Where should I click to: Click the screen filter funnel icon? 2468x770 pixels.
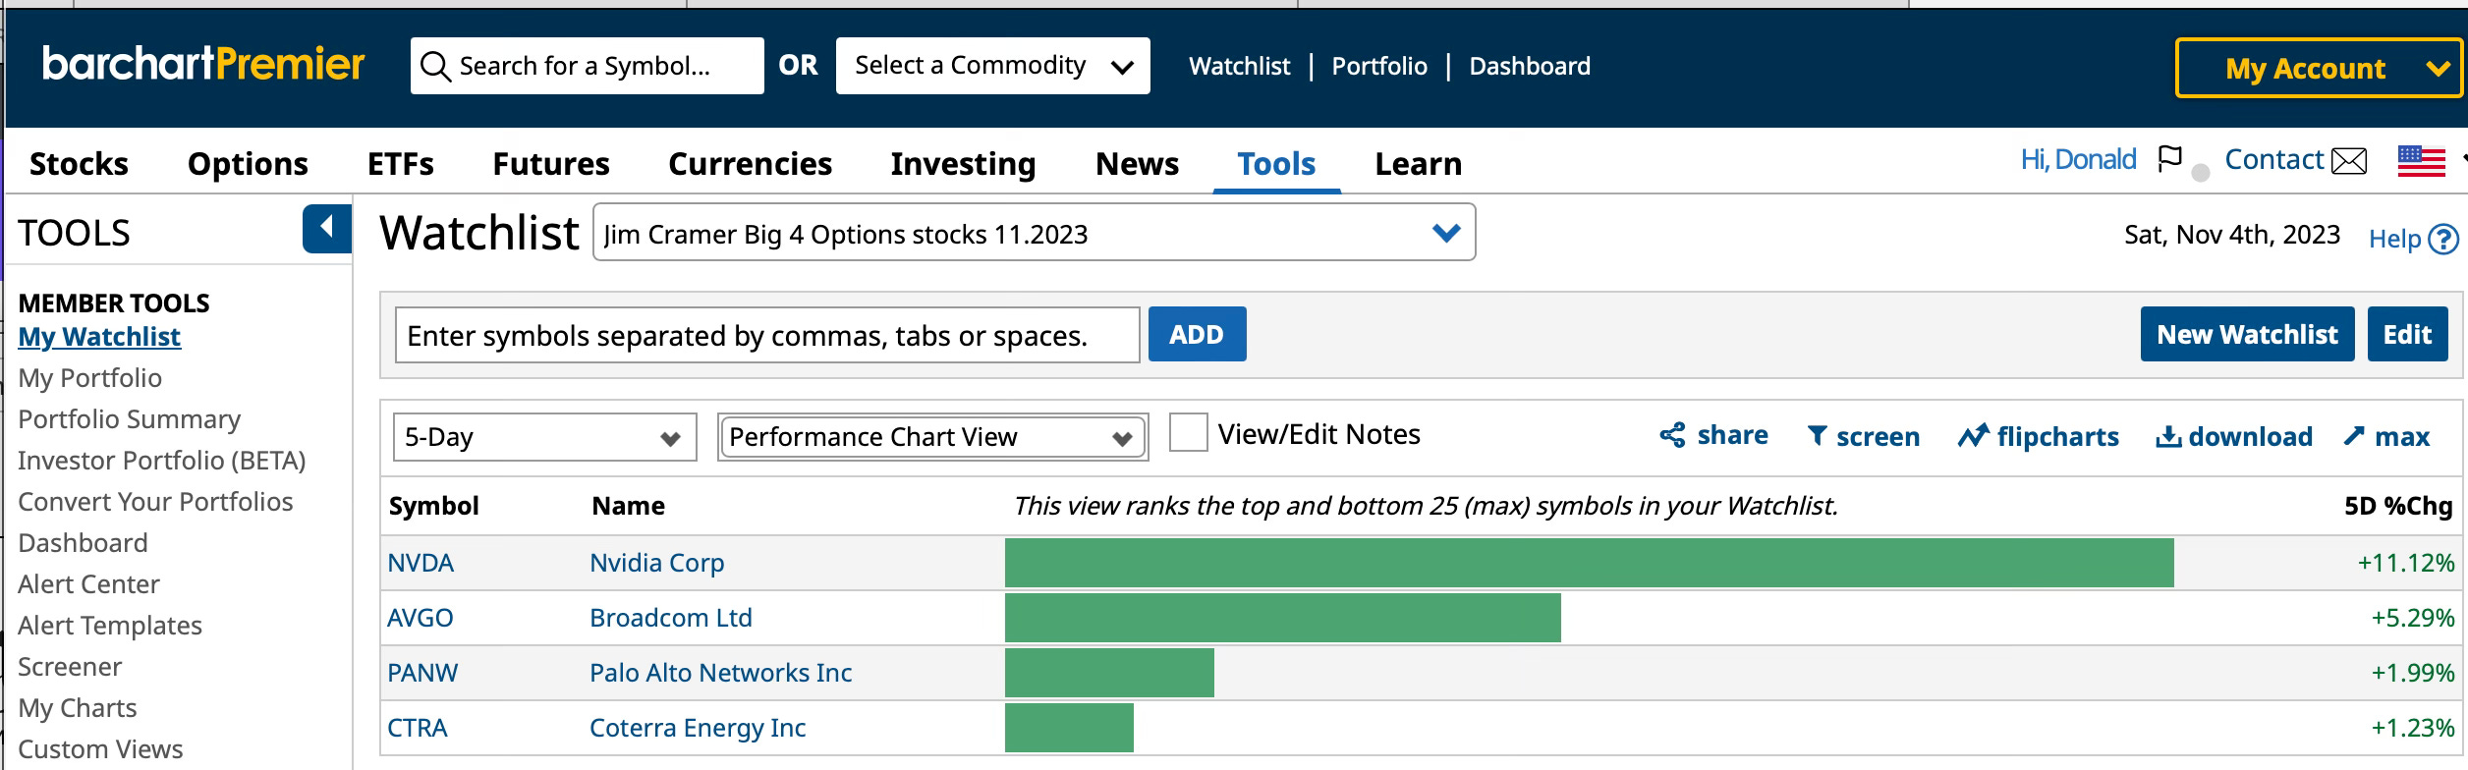point(1818,436)
